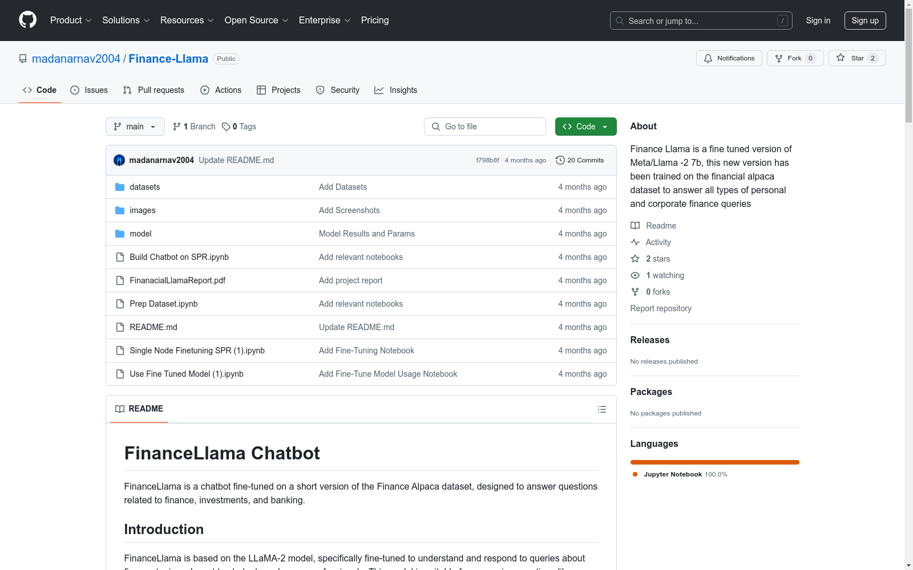This screenshot has height=570, width=913.
Task: Star the Finance-Llama repository
Action: tap(857, 58)
